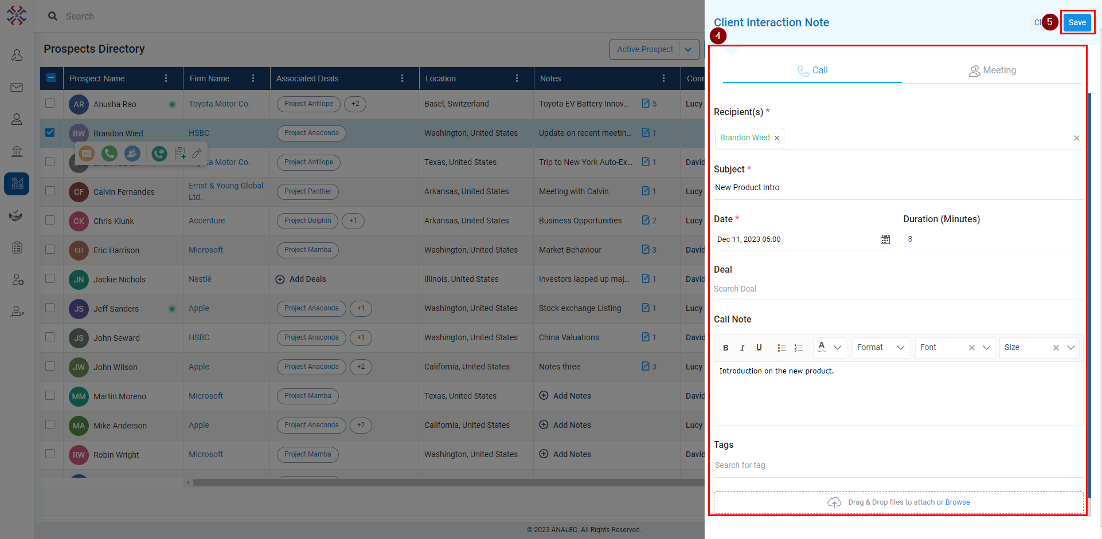
Task: Click the Search for tag field
Action: click(x=898, y=465)
